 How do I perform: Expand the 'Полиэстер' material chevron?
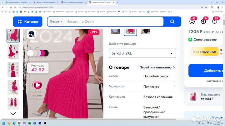click(x=174, y=86)
